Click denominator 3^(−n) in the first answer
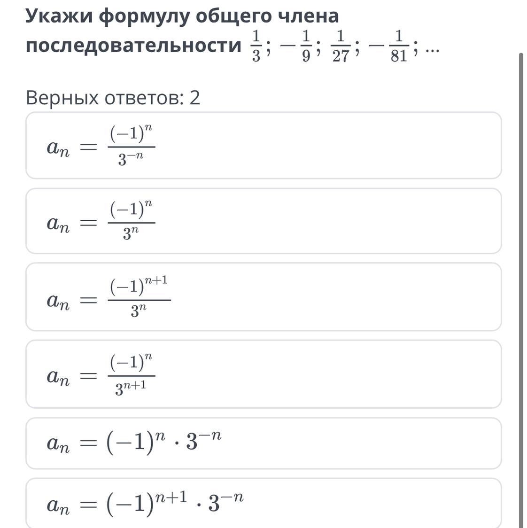The height and width of the screenshot is (528, 527). click(x=131, y=160)
